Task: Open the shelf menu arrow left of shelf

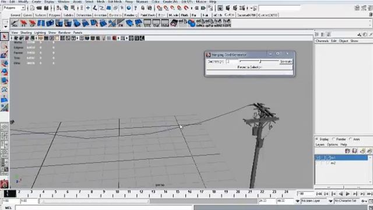Action: tap(6, 27)
